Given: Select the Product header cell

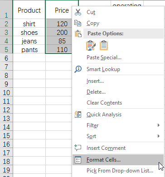Looking at the screenshot, I should coord(29,10).
